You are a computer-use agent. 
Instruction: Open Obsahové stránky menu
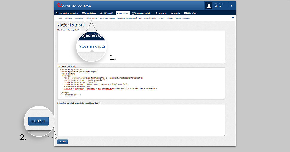(142, 13)
